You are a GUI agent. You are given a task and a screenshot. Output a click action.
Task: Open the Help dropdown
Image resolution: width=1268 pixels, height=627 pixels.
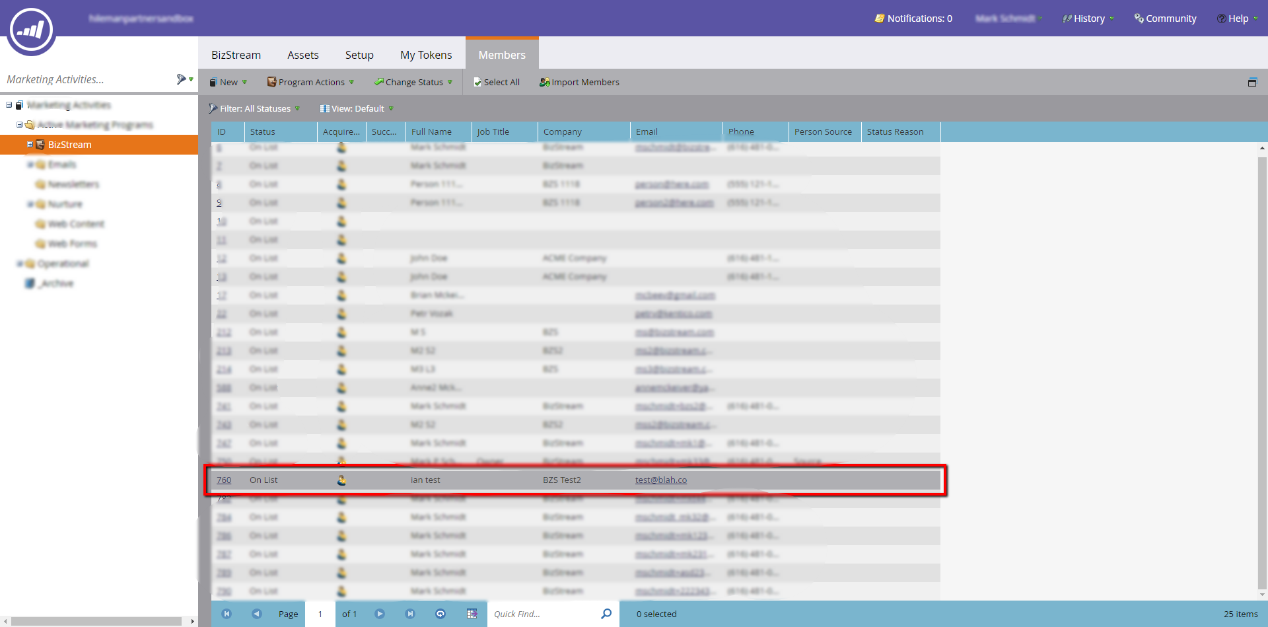point(1238,18)
